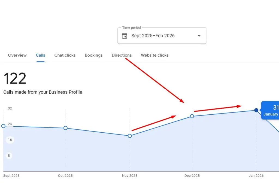Select the Sept 2025–Feb 2026 date range text
Image resolution: width=279 pixels, height=186 pixels.
tap(153, 36)
